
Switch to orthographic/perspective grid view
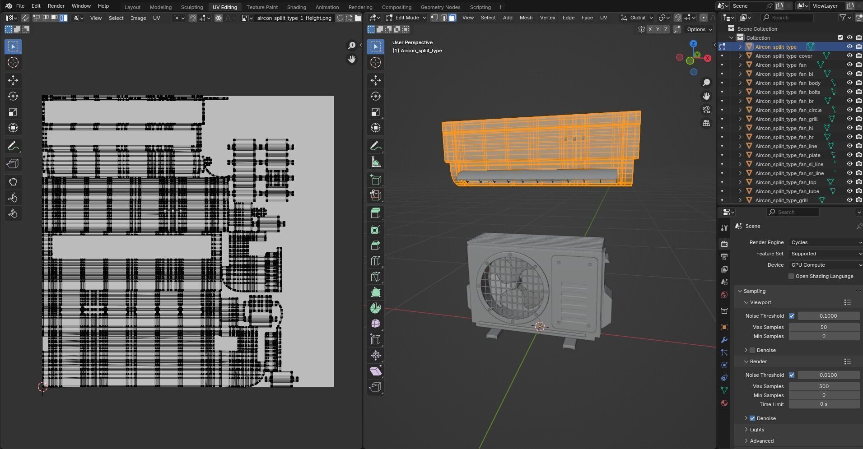click(706, 123)
